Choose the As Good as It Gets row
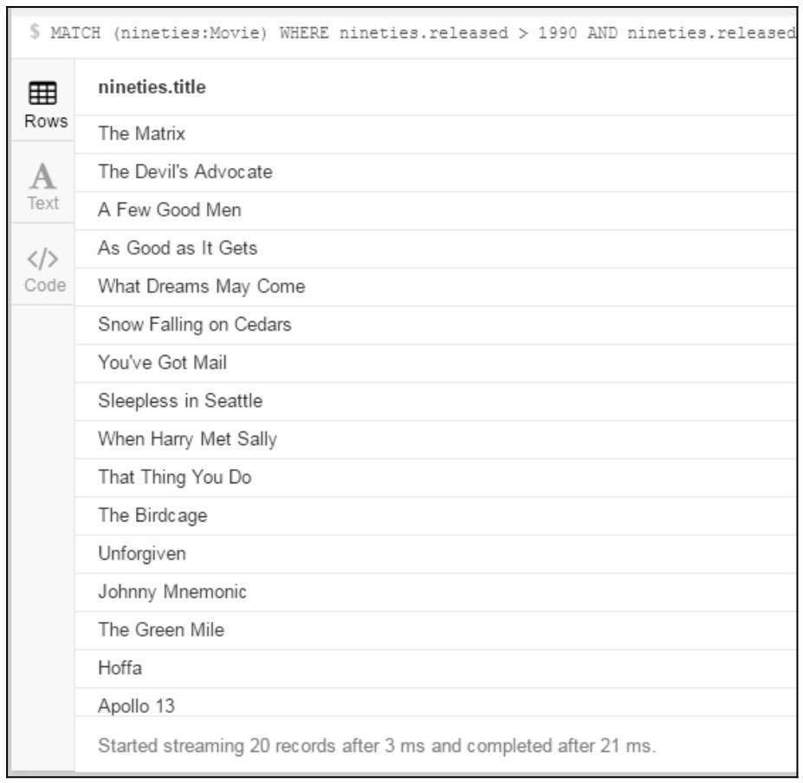 (x=436, y=249)
